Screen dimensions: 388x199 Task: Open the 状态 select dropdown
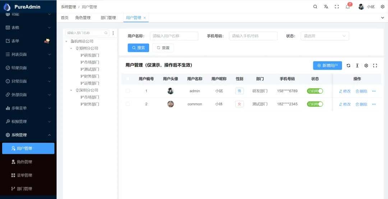point(325,36)
